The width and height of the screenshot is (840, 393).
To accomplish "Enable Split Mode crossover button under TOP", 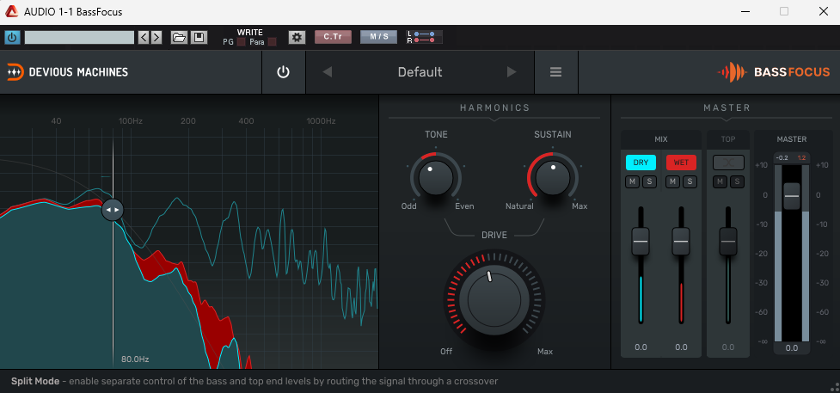I will click(728, 163).
